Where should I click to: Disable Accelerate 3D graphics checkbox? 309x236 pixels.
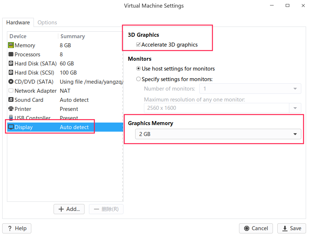tap(138, 45)
